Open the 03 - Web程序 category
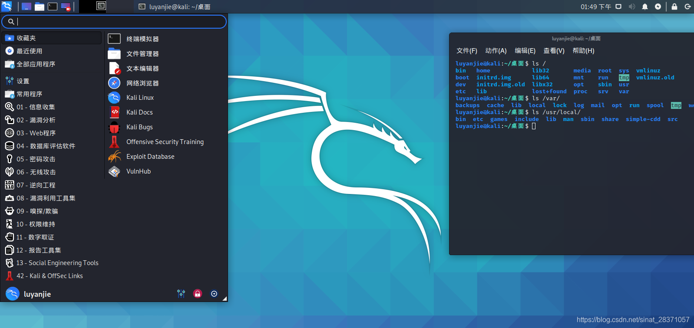The width and height of the screenshot is (694, 328). pyautogui.click(x=52, y=133)
